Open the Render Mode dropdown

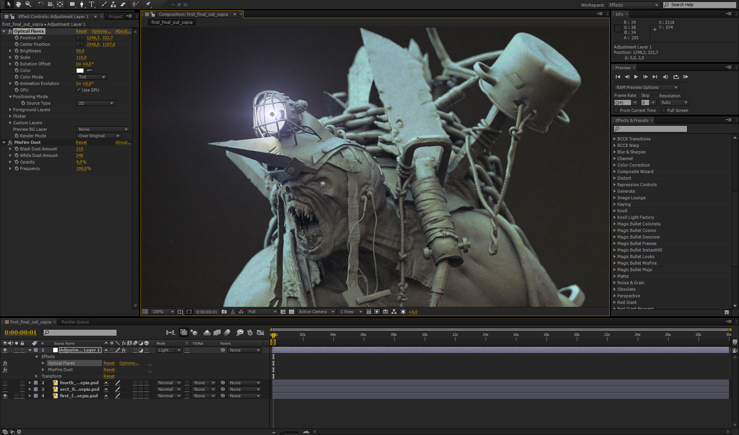tap(99, 136)
